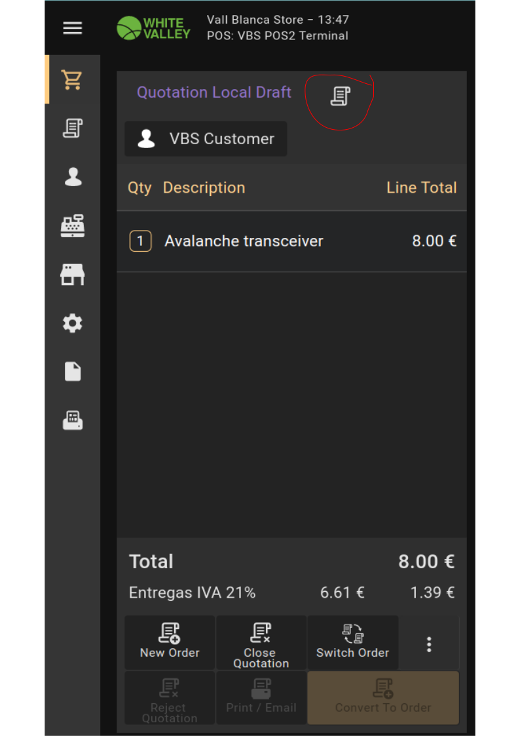Open document page icon in sidebar

coord(73,372)
